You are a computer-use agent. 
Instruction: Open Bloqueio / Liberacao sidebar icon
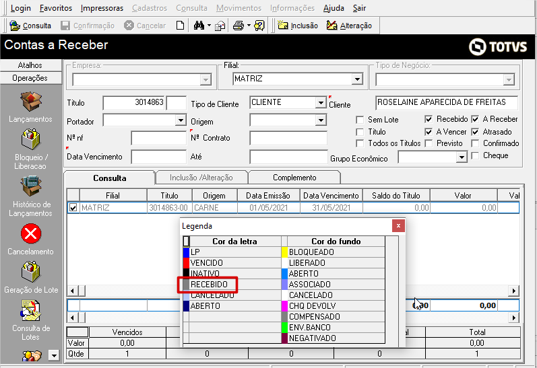click(30, 139)
